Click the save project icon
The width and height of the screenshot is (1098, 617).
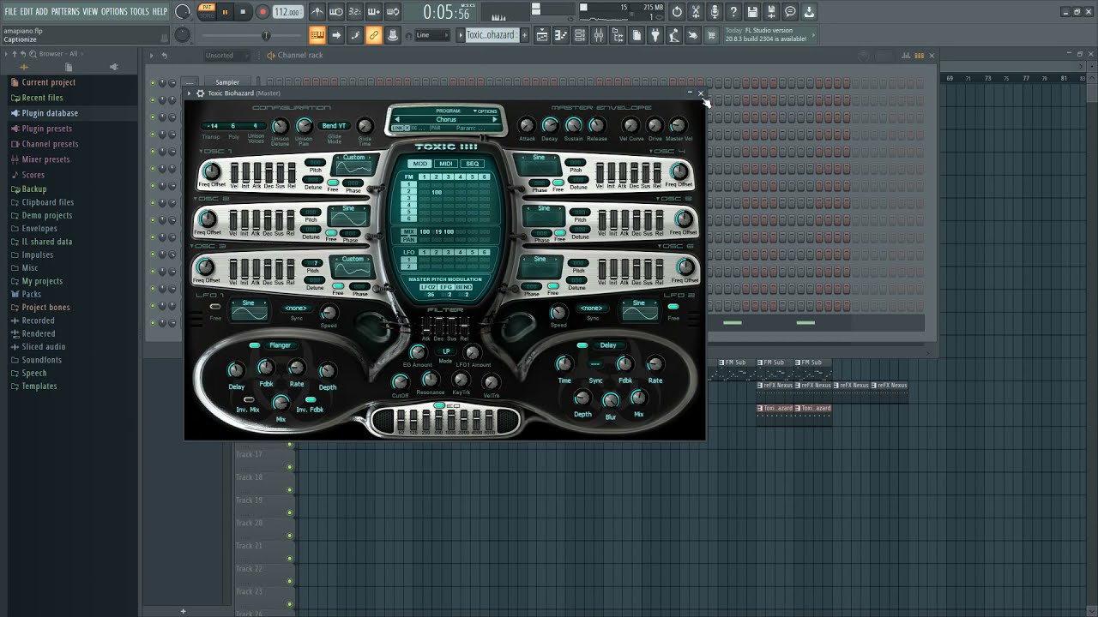point(752,12)
